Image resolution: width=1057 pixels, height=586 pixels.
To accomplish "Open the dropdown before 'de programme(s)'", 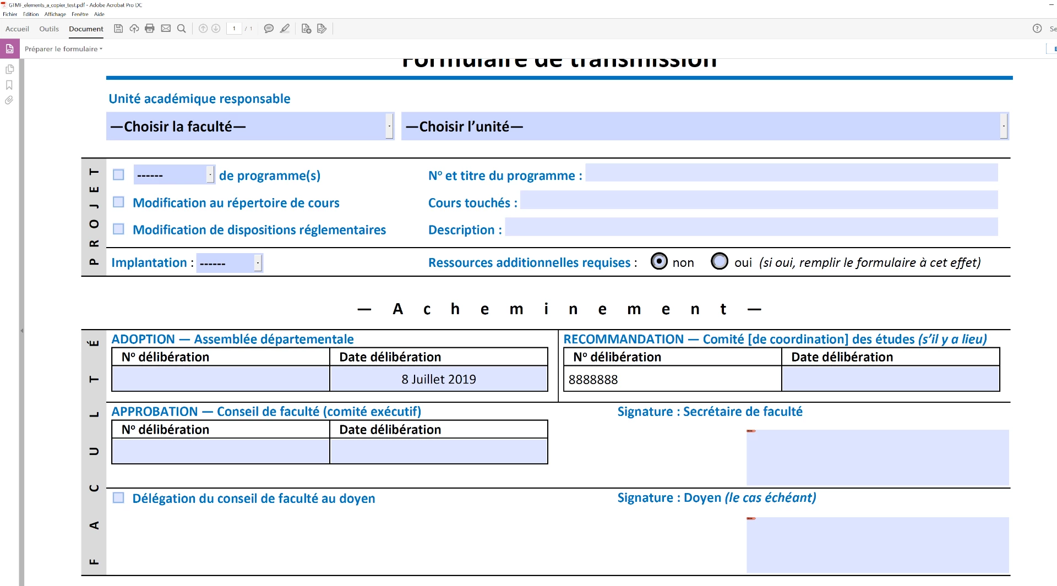I will [174, 175].
